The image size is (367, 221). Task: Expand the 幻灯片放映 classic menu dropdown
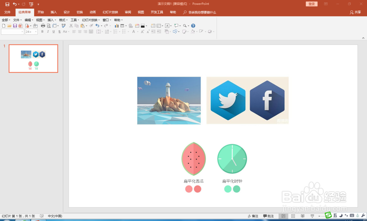[91, 20]
